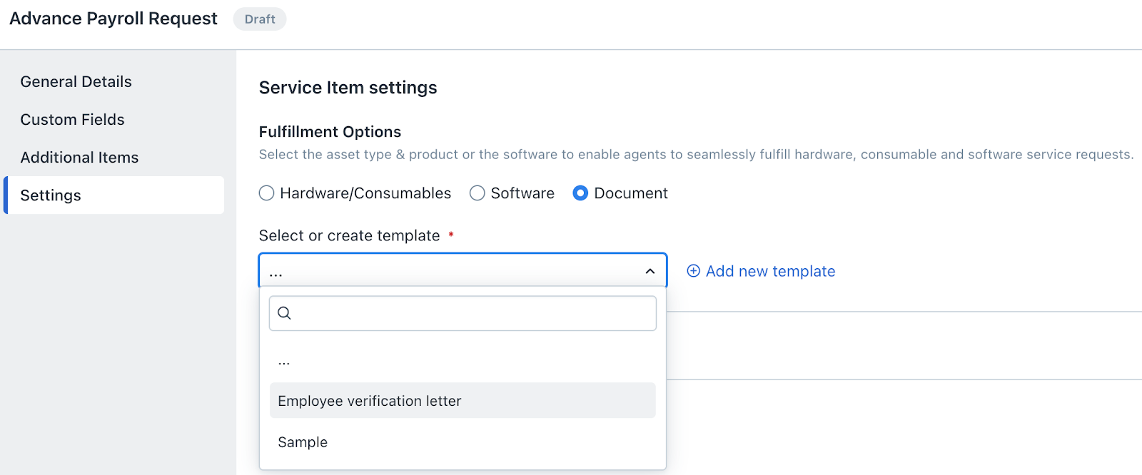
Task: Select the Hardware/Consumables radio button
Action: click(267, 193)
